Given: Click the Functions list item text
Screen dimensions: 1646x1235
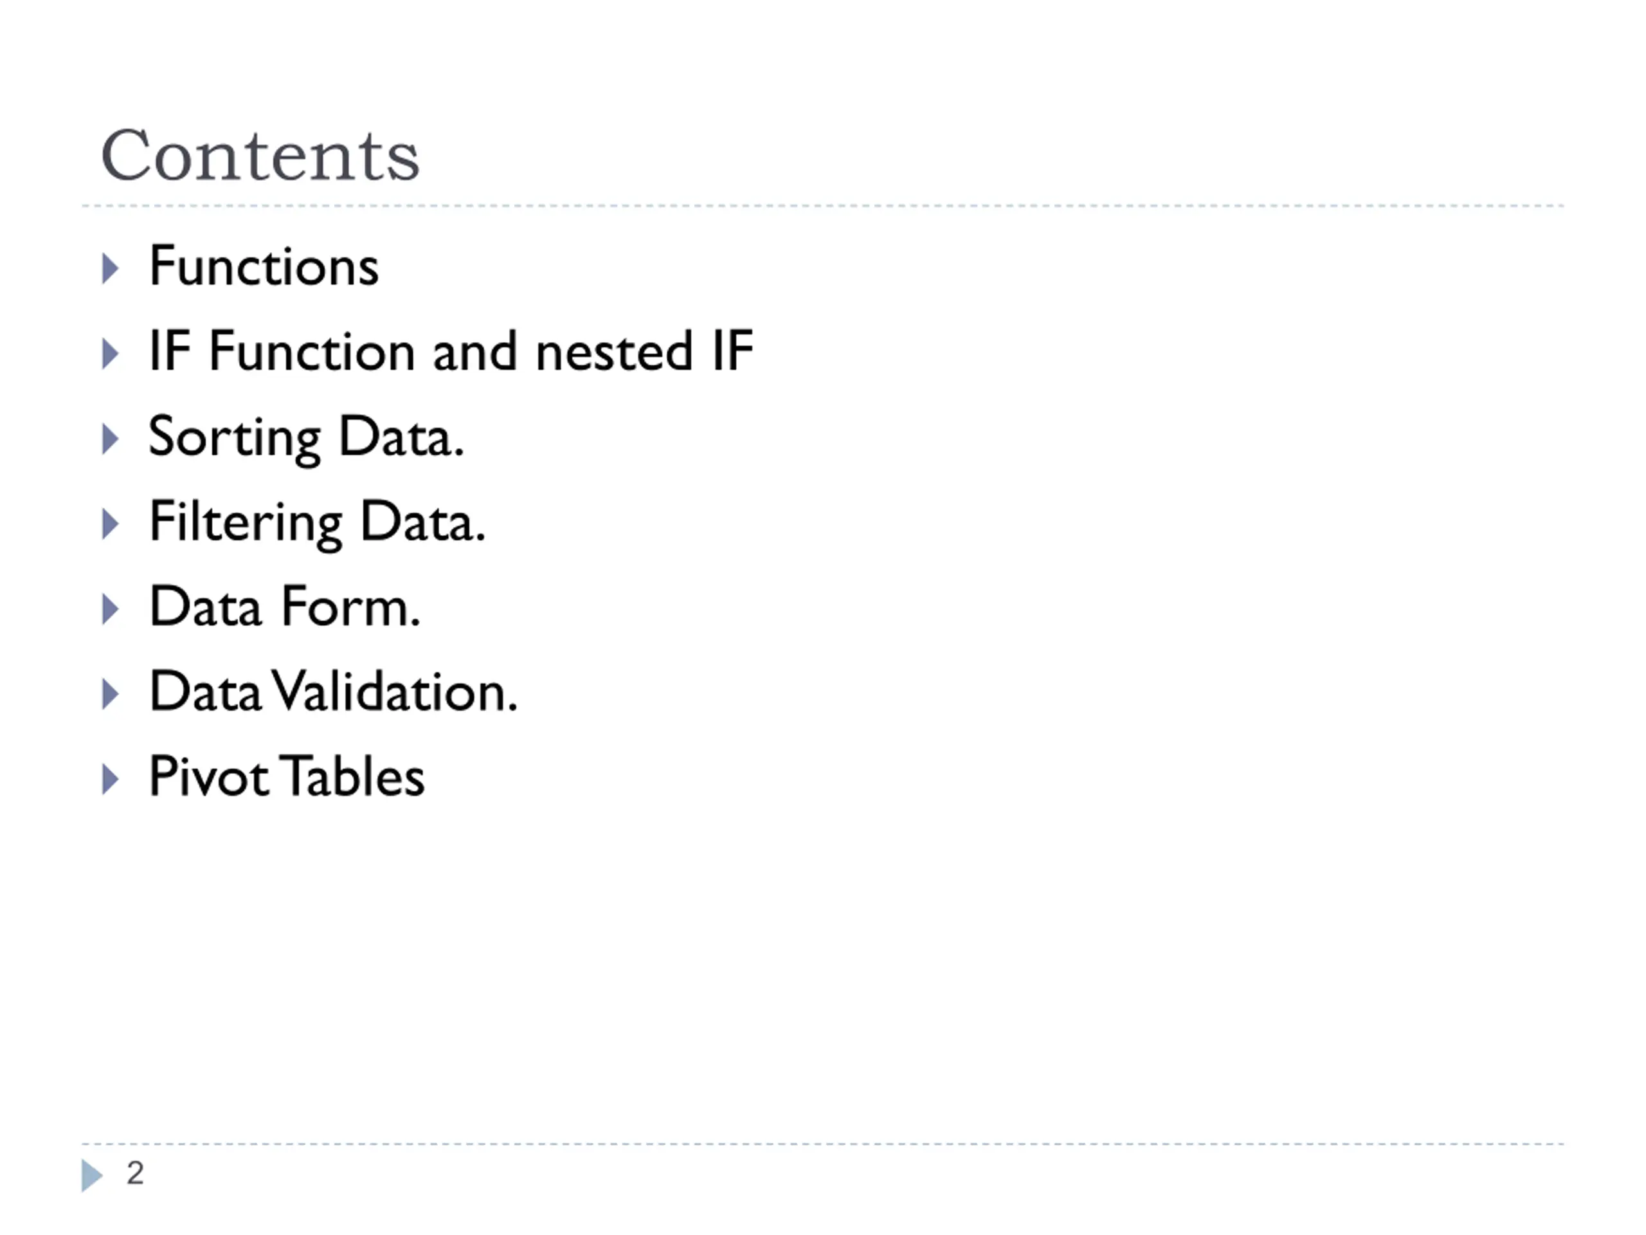Looking at the screenshot, I should [264, 266].
